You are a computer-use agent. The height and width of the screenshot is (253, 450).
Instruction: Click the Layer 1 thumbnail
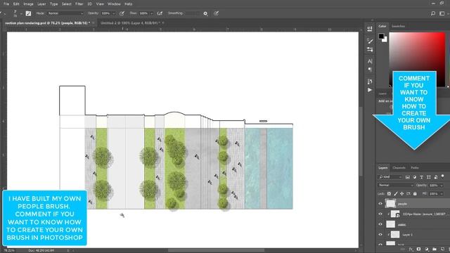(395, 235)
